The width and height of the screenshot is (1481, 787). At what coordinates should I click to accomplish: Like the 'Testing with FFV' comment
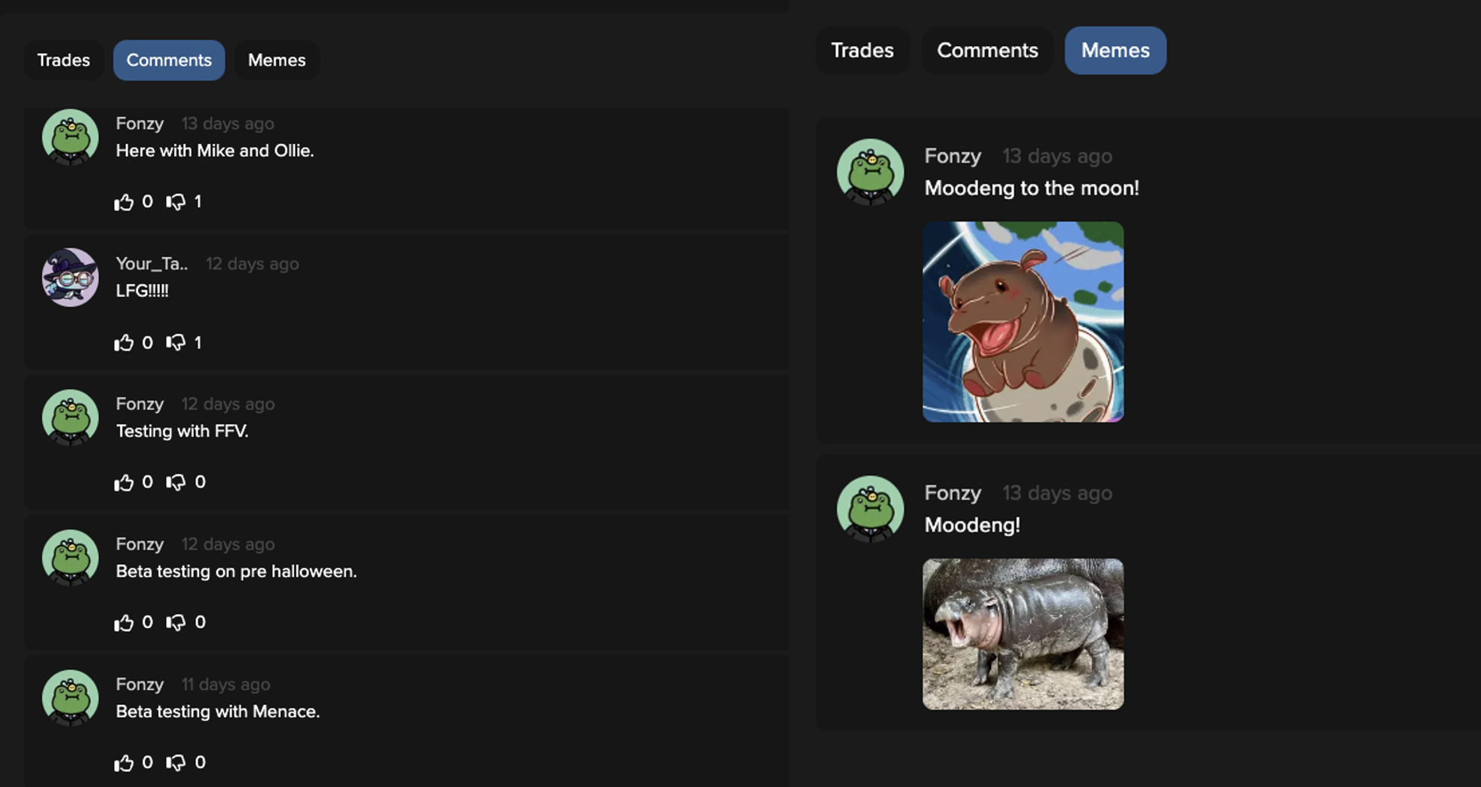point(124,482)
